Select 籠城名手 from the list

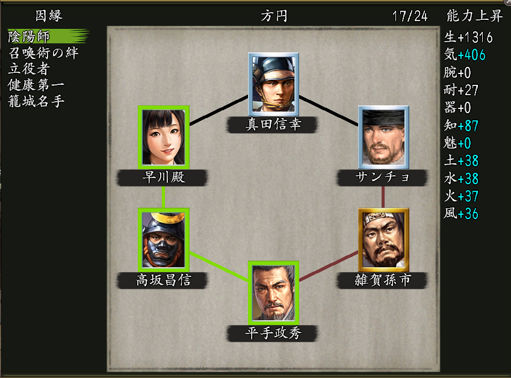36,101
